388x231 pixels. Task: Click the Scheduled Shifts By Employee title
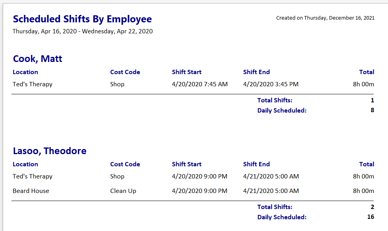(82, 19)
